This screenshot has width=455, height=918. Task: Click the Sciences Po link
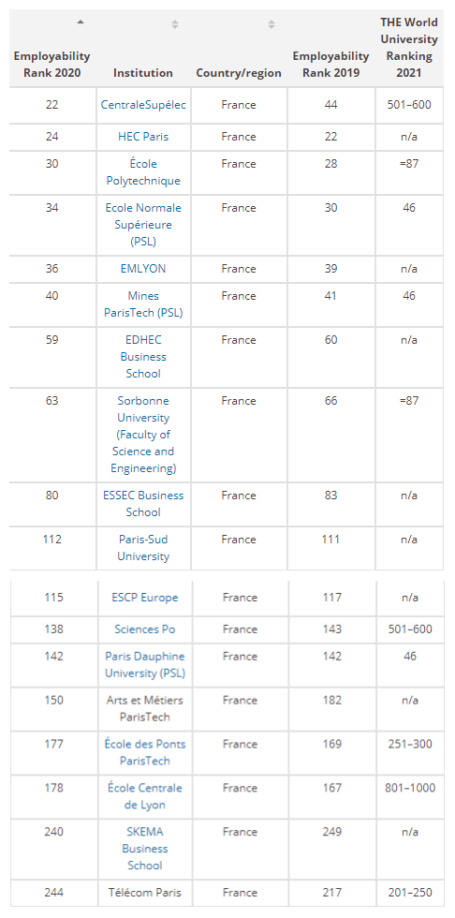pyautogui.click(x=145, y=629)
